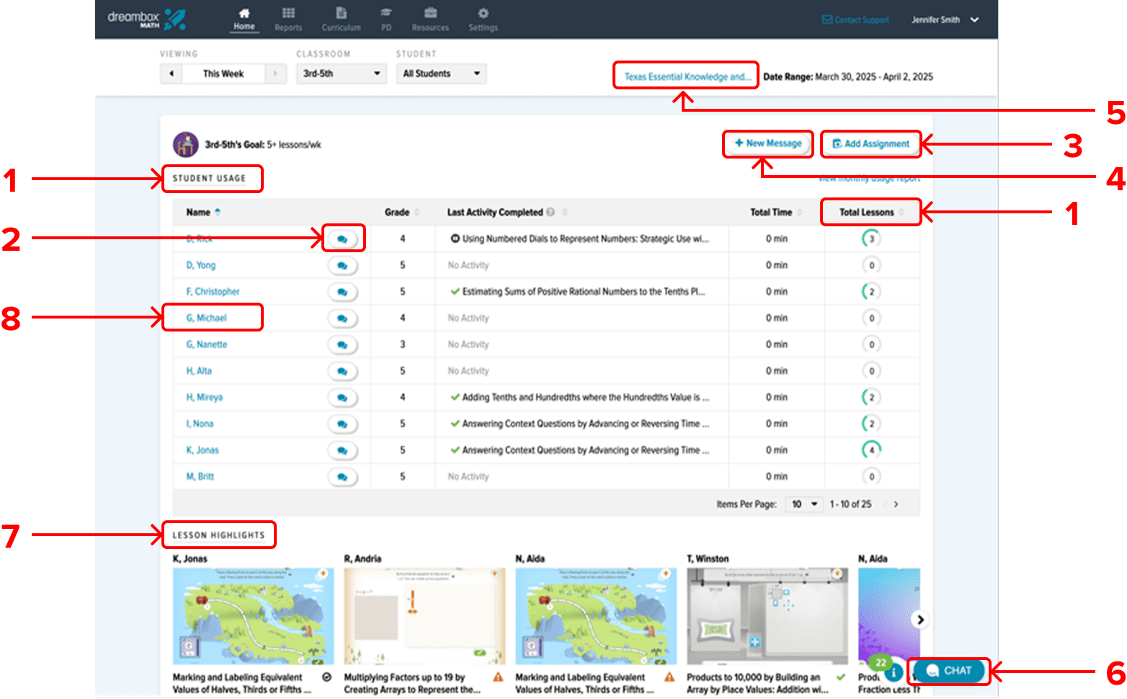Open Texas Essential Knowledge standards link
This screenshot has width=1127, height=699.
tap(687, 76)
